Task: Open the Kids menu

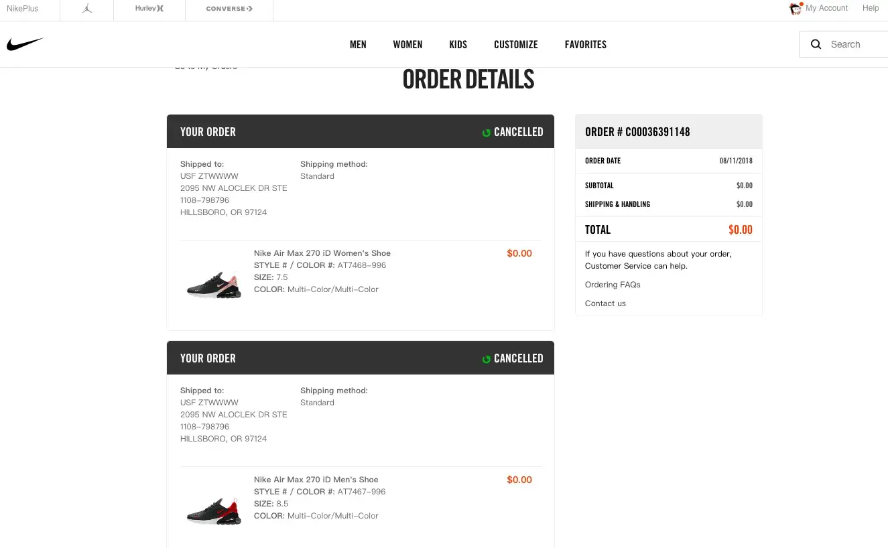Action: coord(458,44)
